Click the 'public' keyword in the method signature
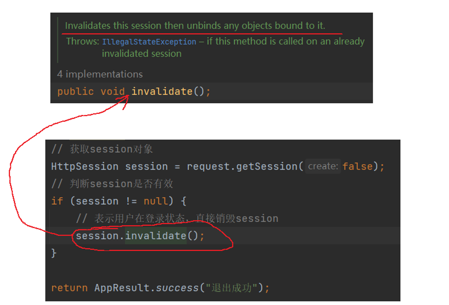Image resolution: width=449 pixels, height=305 pixels. 75,92
